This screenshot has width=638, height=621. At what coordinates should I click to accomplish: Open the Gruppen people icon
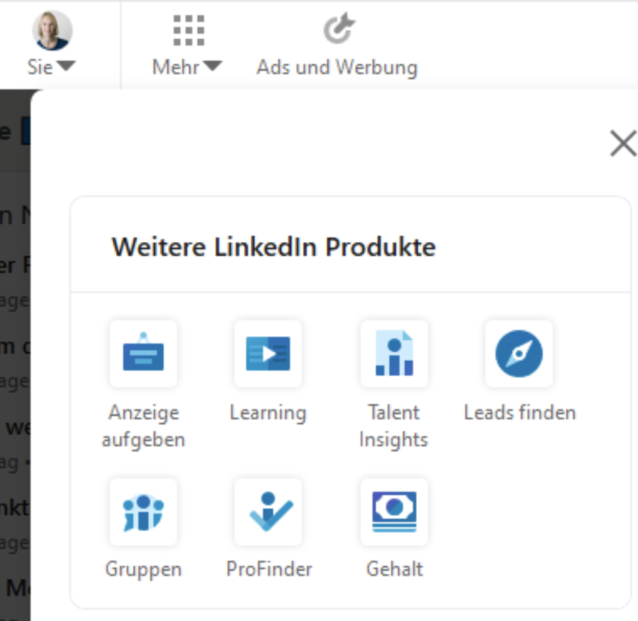coord(143,511)
